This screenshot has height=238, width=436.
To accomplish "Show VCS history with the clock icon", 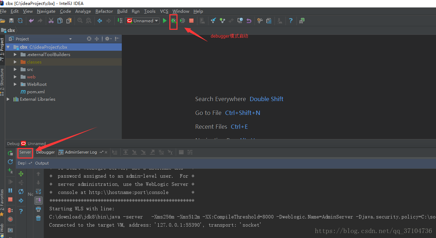I will click(x=240, y=21).
